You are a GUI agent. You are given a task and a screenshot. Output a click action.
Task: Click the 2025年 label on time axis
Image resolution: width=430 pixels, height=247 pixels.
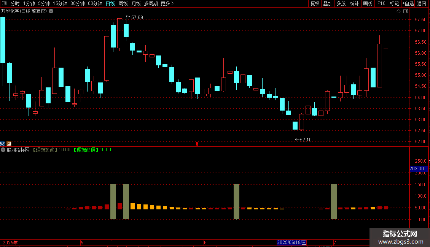click(x=10, y=242)
